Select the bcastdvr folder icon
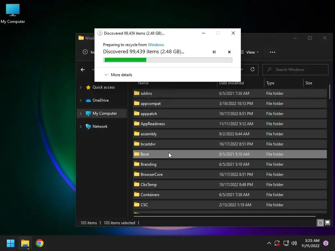The height and width of the screenshot is (251, 335). [137, 144]
